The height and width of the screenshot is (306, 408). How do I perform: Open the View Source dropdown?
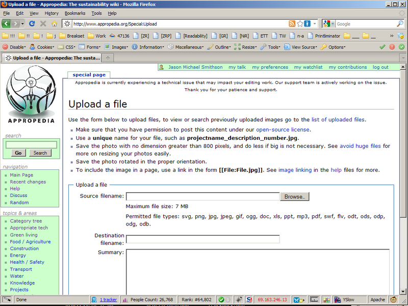click(x=300, y=47)
